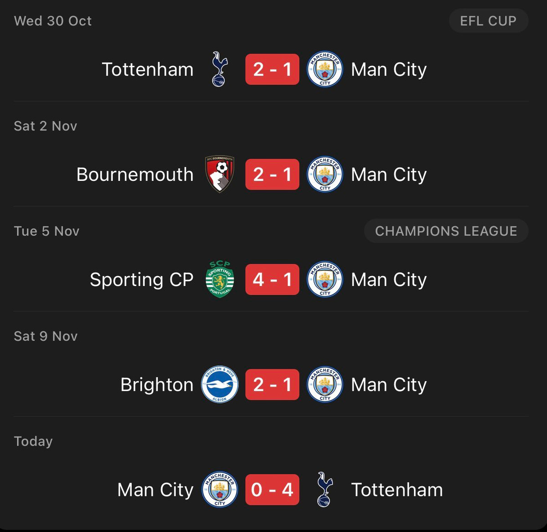Click Man City crest in Bournemouth match
This screenshot has width=547, height=532.
click(325, 174)
